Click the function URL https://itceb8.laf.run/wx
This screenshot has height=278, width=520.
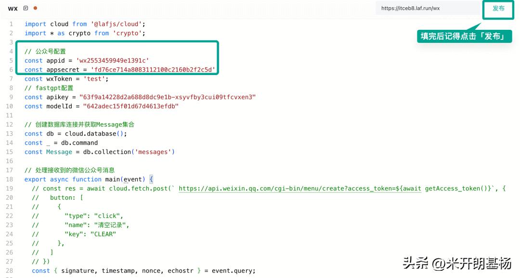(410, 8)
